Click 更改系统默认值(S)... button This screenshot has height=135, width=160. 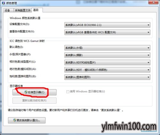pyautogui.click(x=27, y=120)
